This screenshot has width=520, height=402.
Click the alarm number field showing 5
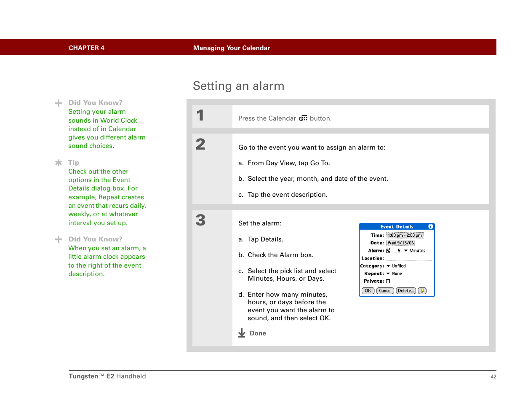coord(398,251)
